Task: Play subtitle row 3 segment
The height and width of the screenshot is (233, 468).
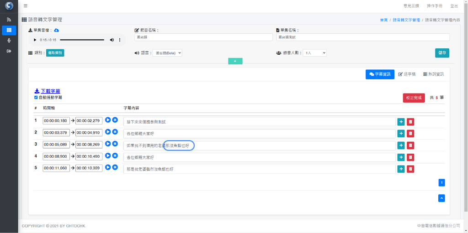Action: 108,144
